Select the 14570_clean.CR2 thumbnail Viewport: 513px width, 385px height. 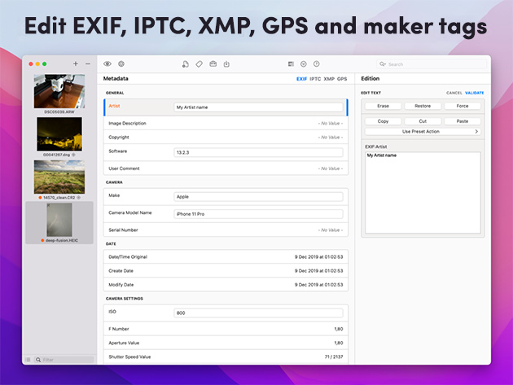pyautogui.click(x=59, y=177)
